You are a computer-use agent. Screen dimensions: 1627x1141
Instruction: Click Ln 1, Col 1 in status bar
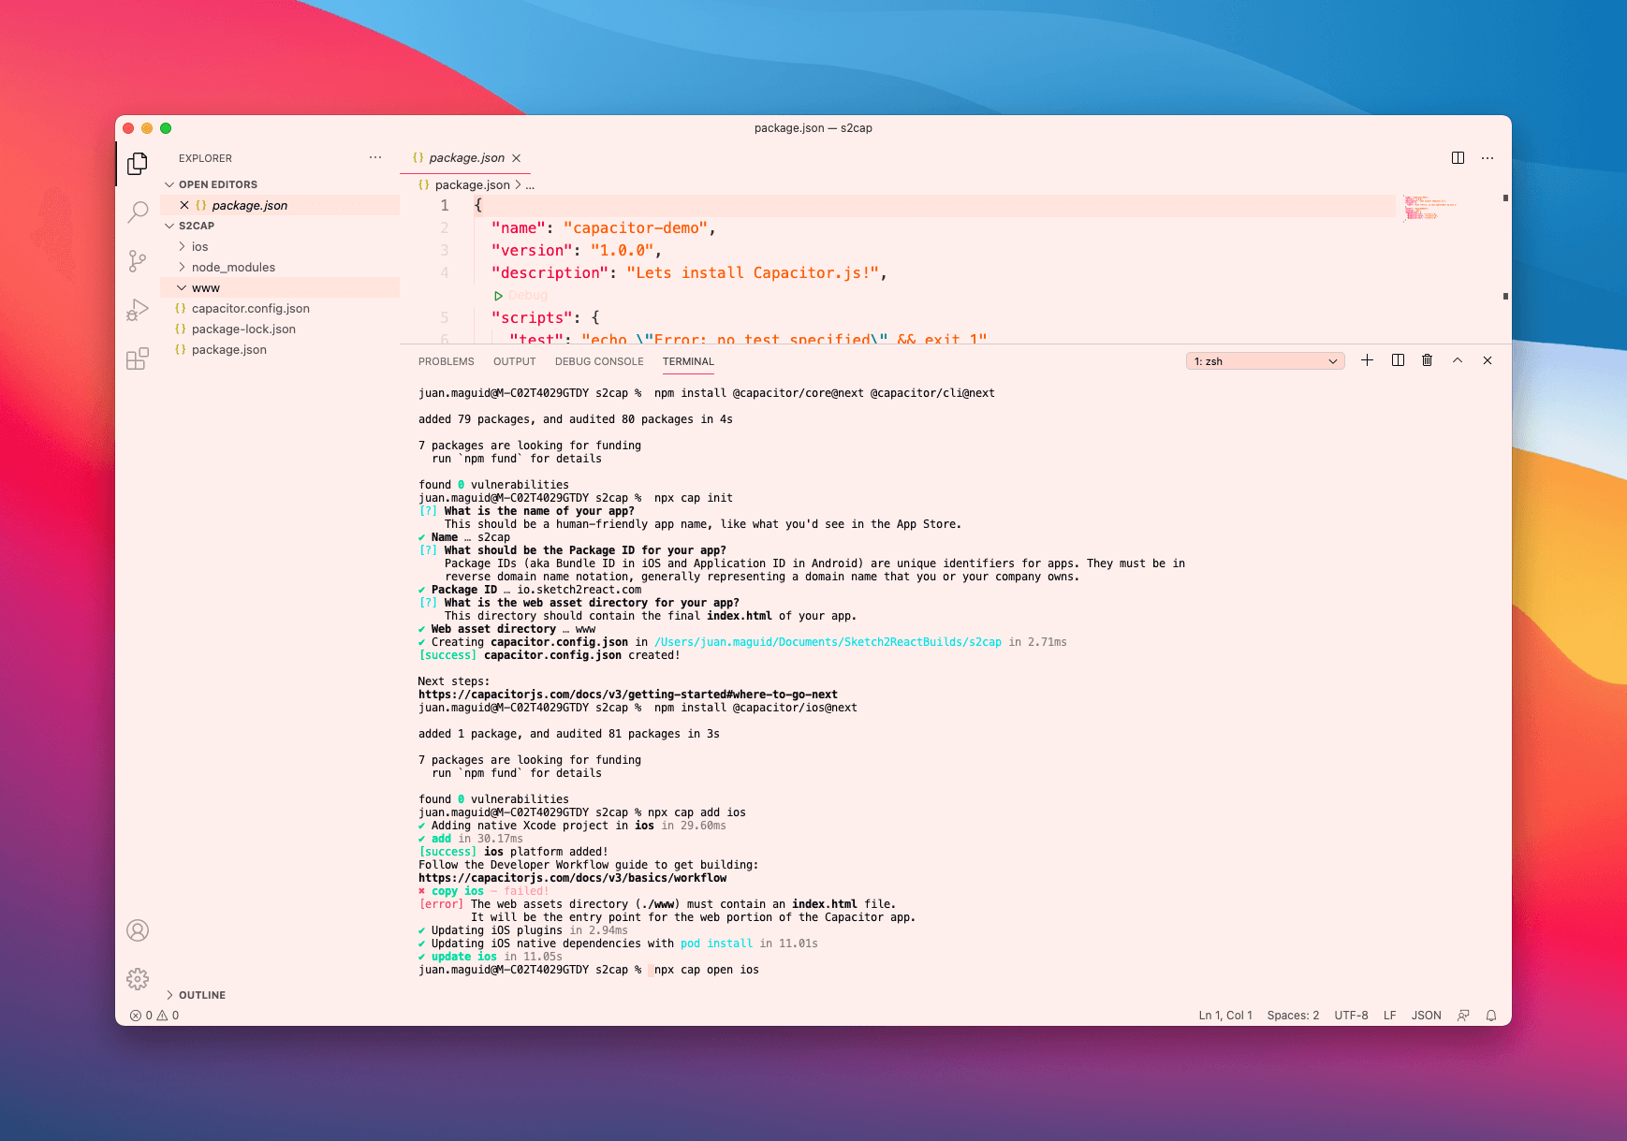coord(1225,1016)
